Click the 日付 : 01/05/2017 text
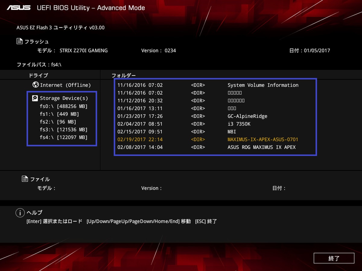 click(310, 51)
